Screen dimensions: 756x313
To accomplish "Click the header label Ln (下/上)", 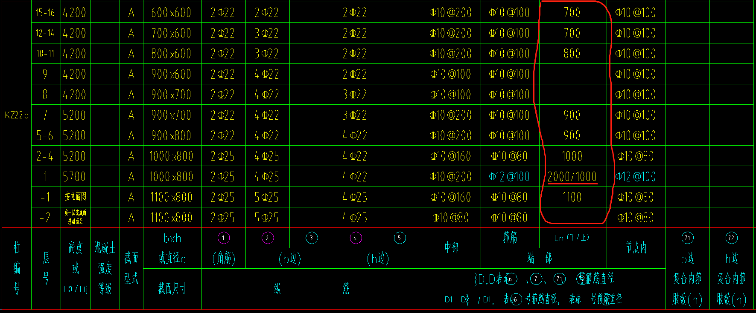I will pyautogui.click(x=572, y=238).
